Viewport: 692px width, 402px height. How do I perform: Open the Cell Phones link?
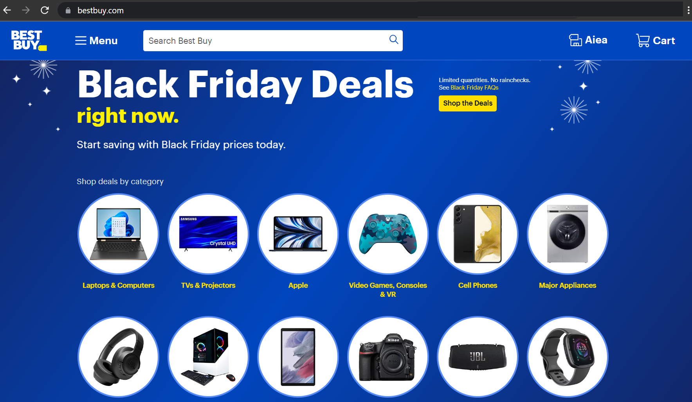pyautogui.click(x=478, y=285)
